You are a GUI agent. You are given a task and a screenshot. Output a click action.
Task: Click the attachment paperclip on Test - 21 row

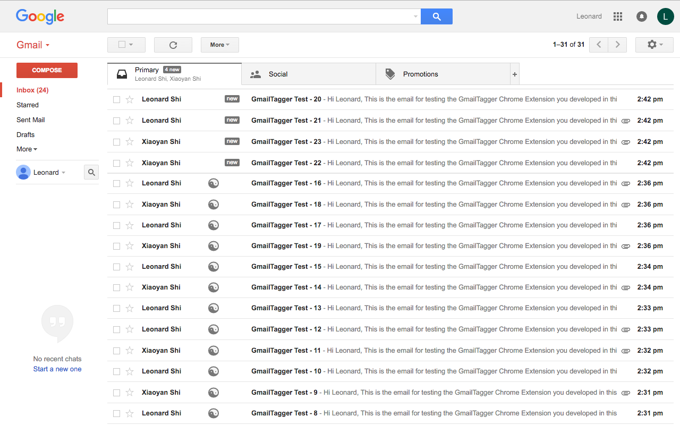coord(626,121)
